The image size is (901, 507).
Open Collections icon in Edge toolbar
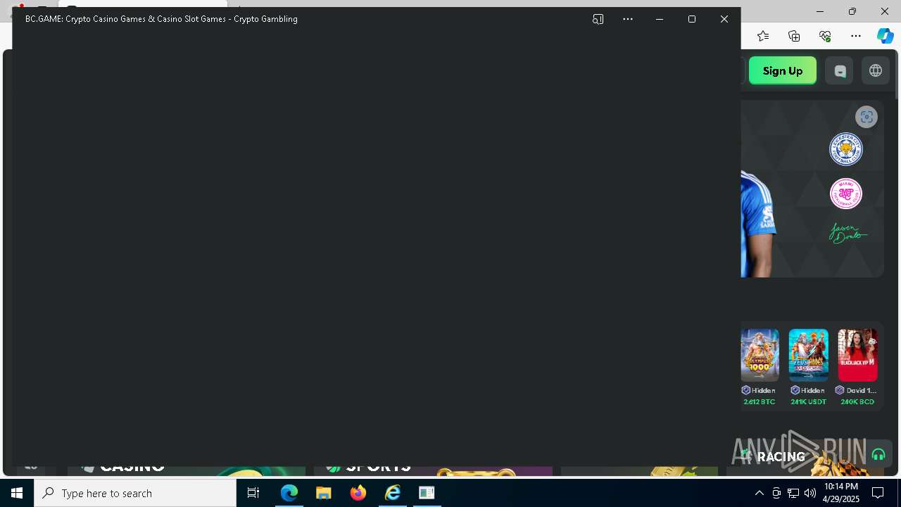(x=794, y=36)
